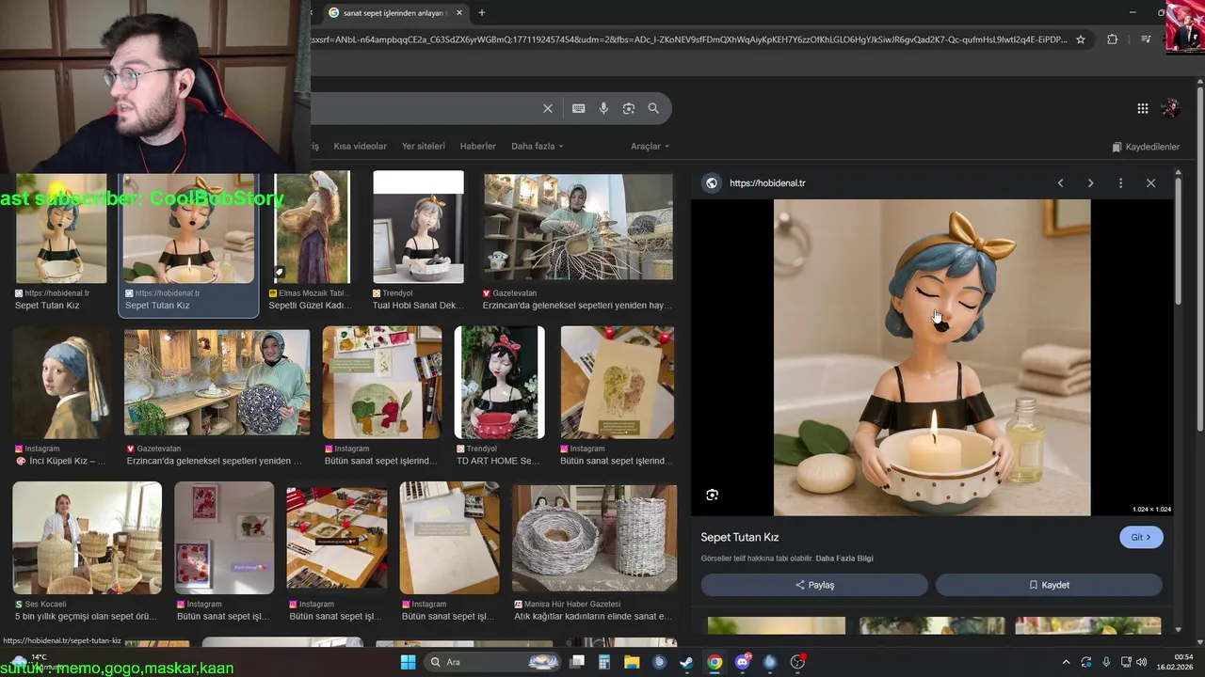Open Discord from the taskbar
Screen dimensions: 1205x677
[x=743, y=662]
